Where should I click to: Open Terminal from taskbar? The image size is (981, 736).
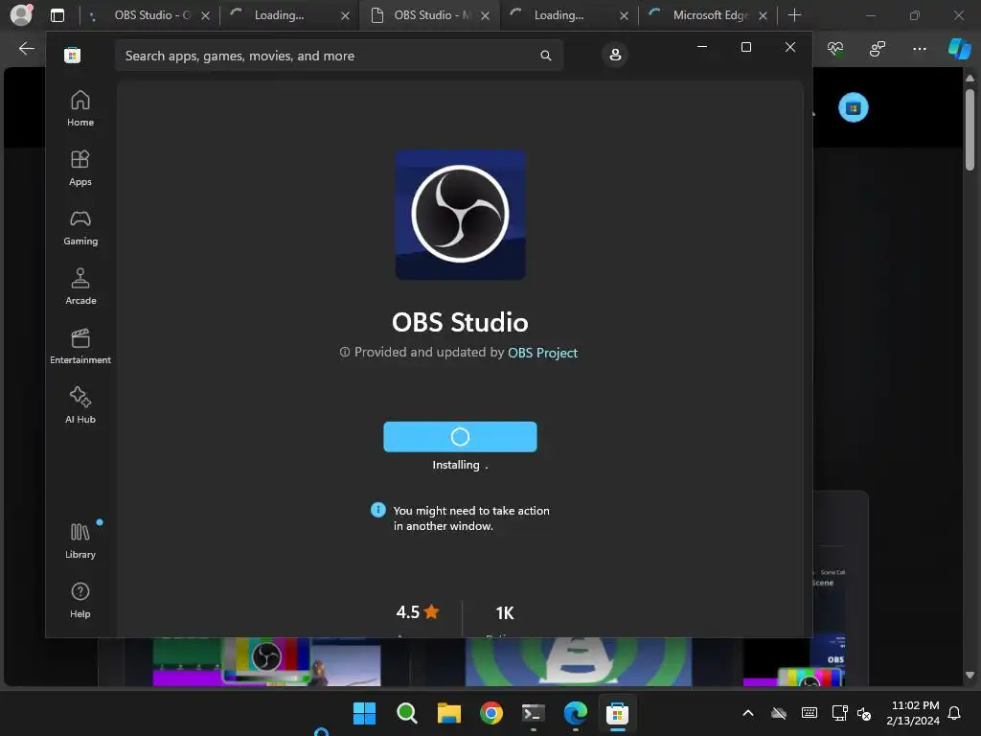point(533,713)
